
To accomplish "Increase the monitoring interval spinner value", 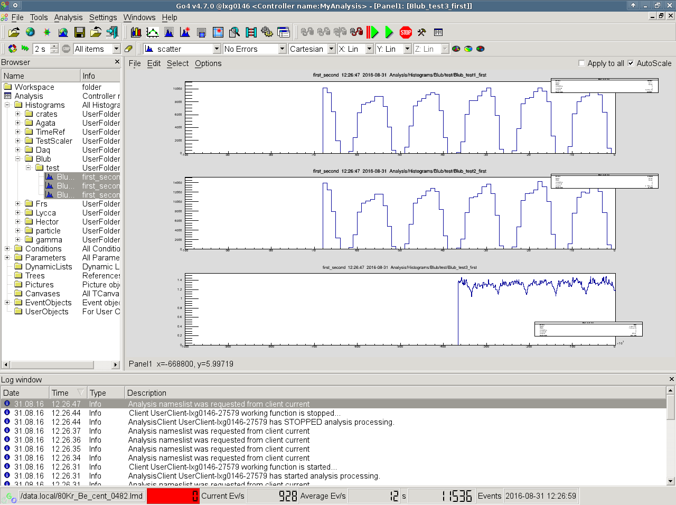I will pos(54,46).
